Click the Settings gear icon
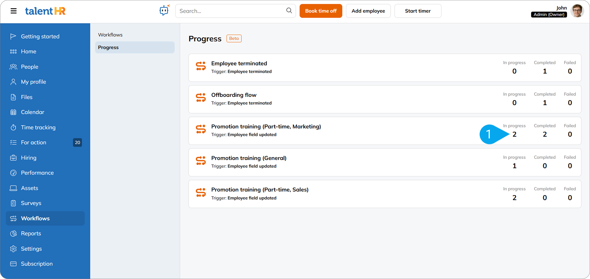The height and width of the screenshot is (279, 590). click(13, 249)
